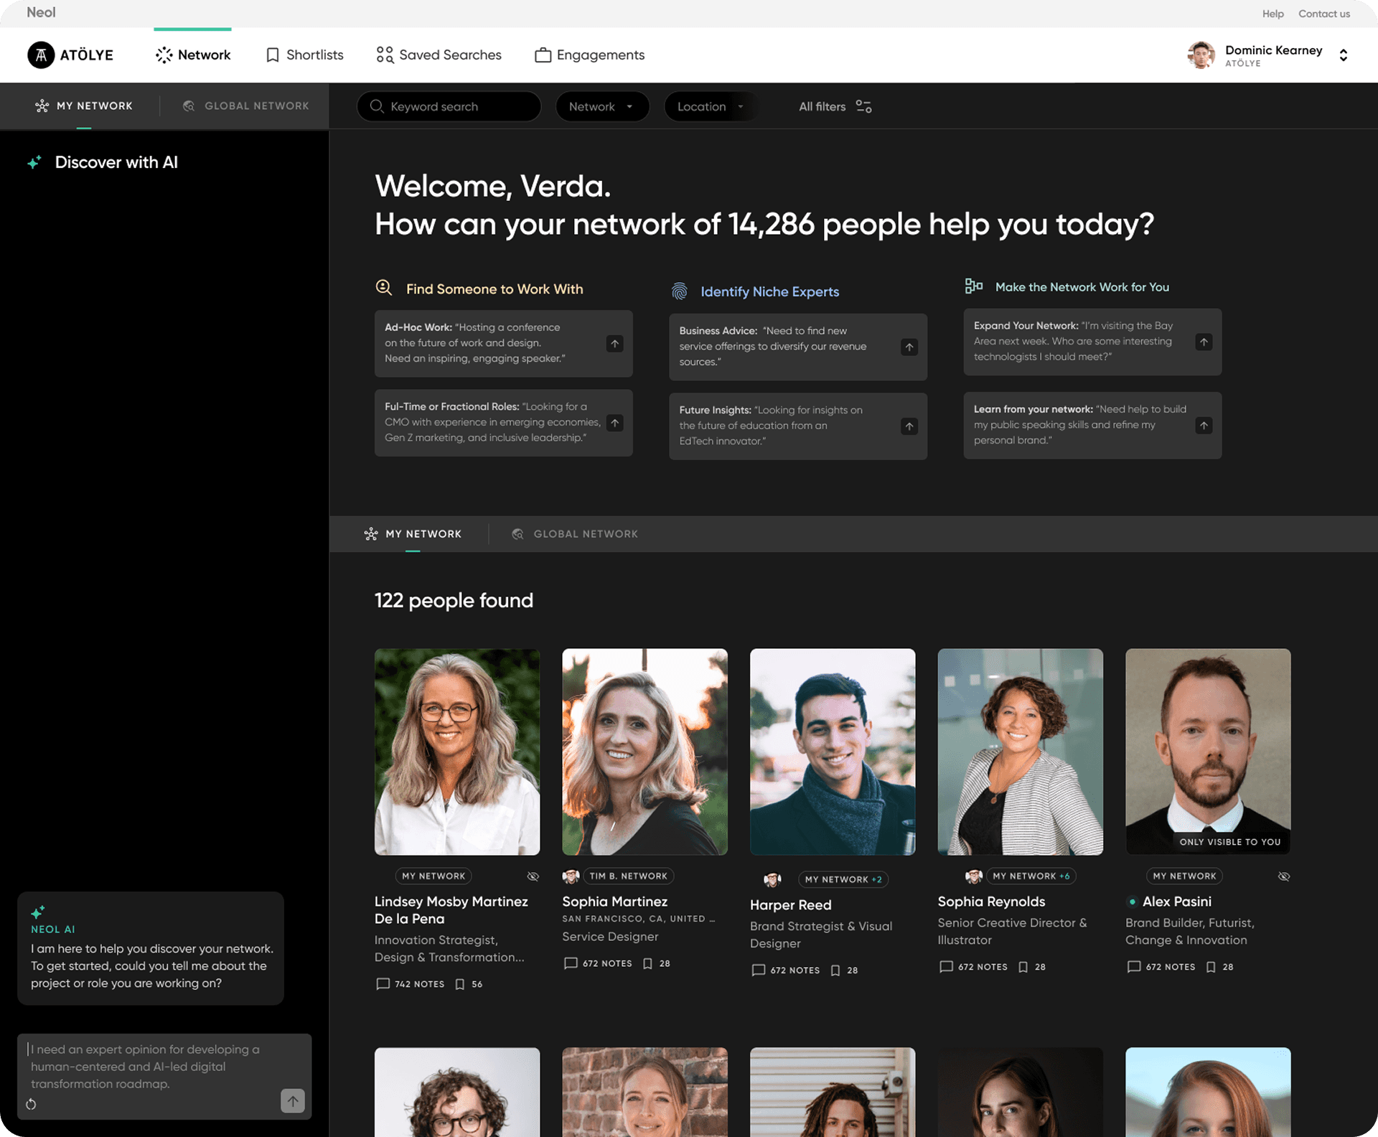1378x1137 pixels.
Task: Toggle visibility eye on Alex Pasini card
Action: coord(1284,876)
